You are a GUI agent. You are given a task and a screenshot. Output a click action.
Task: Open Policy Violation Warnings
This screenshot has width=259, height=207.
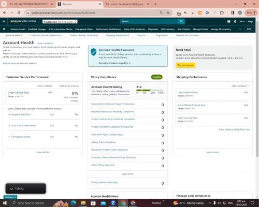coord(104,182)
